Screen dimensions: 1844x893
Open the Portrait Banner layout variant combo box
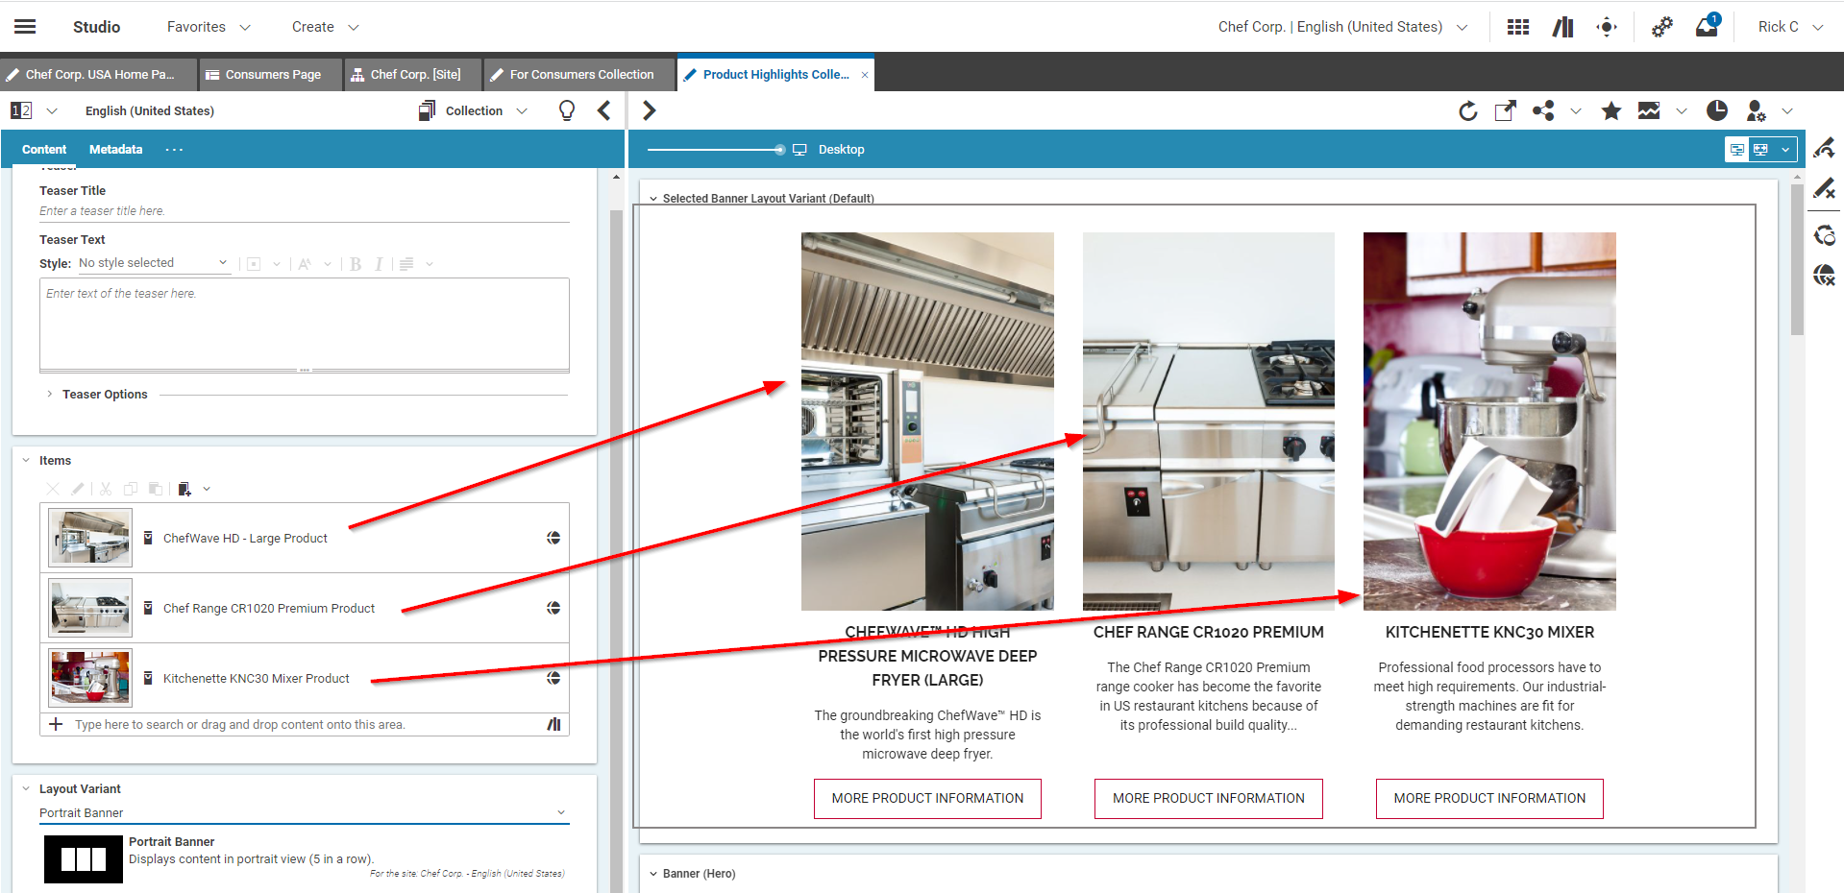[304, 813]
